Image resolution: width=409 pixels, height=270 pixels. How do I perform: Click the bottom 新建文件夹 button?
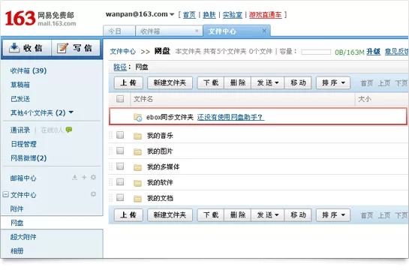point(170,215)
